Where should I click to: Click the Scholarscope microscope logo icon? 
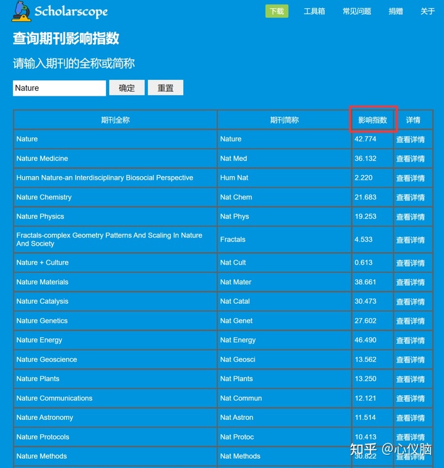(x=21, y=11)
